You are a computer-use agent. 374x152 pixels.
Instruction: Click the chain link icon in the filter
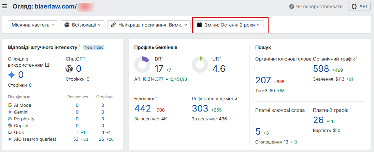[113, 25]
